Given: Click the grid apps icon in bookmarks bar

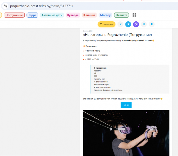Looking at the screenshot, I should 134,15.
